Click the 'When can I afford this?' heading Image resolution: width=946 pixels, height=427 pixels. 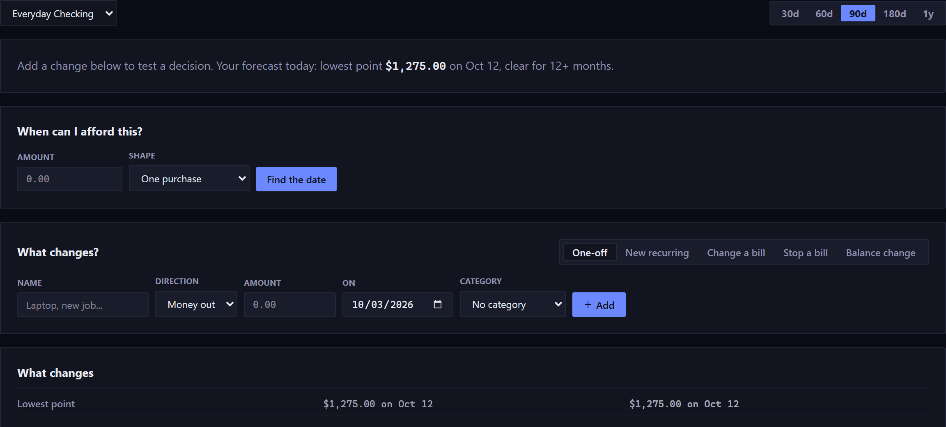[80, 131]
